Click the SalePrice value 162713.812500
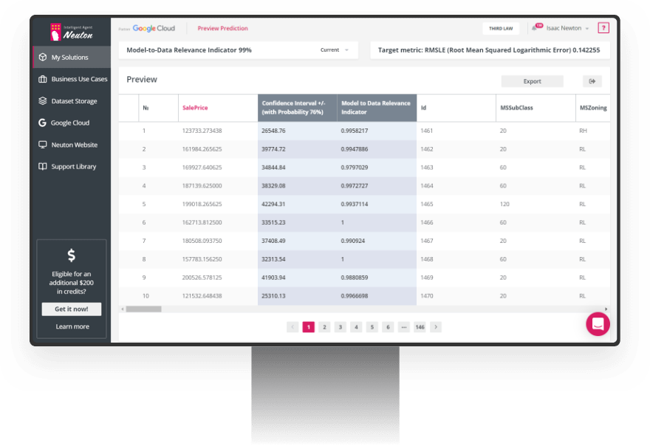Image resolution: width=650 pixels, height=446 pixels. pos(202,222)
